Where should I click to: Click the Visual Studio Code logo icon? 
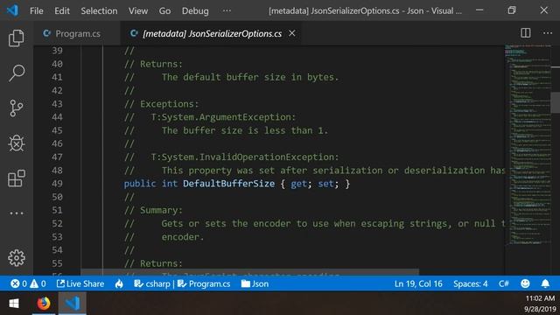coord(12,10)
